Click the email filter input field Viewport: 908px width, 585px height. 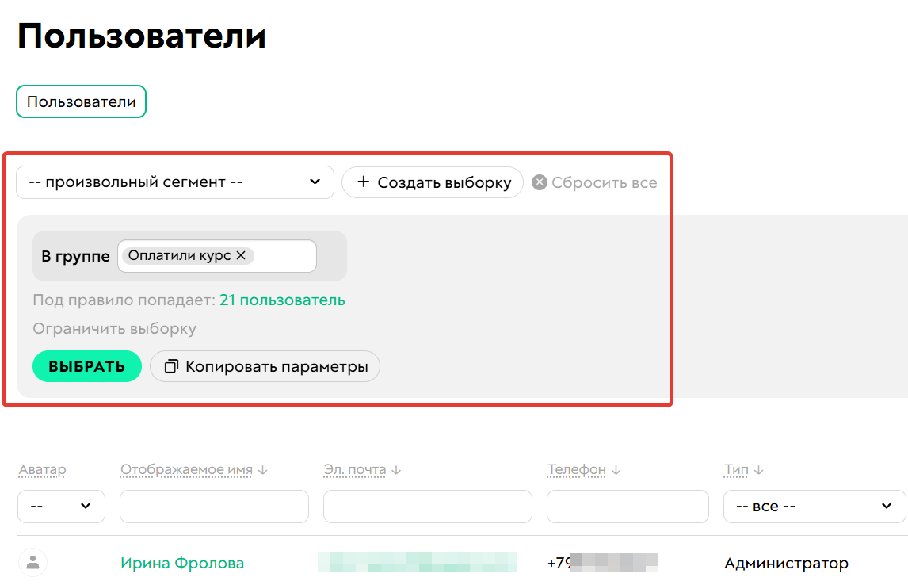428,507
